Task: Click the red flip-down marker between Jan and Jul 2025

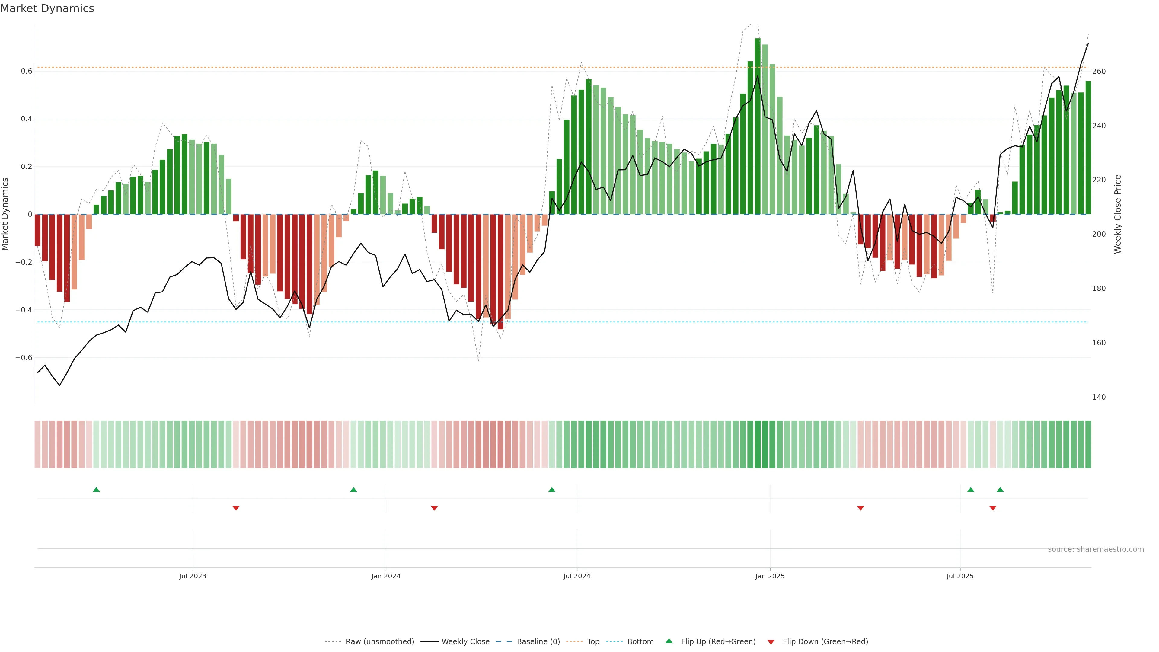Action: (860, 508)
